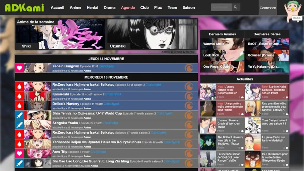The image size is (304, 171).
Task: Click Crunchyroll icon on Acro Trip row
Action: 189,153
